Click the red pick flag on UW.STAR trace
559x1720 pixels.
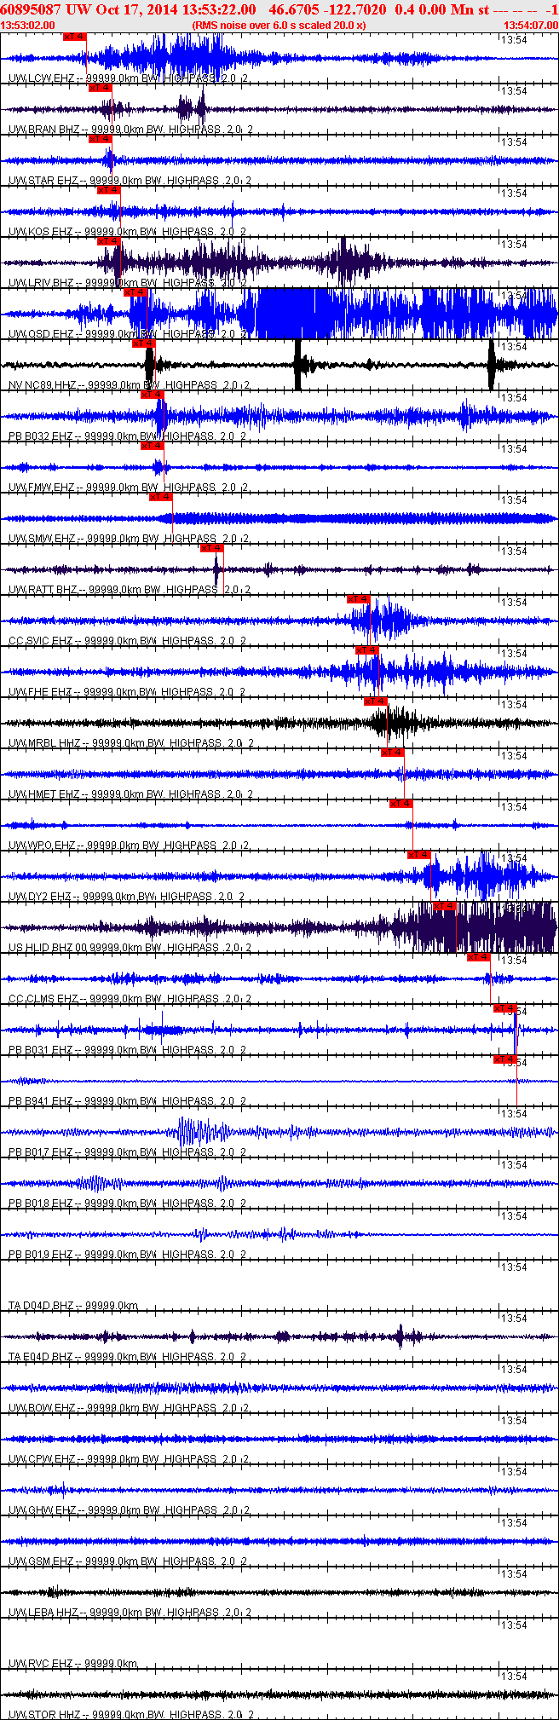click(101, 139)
